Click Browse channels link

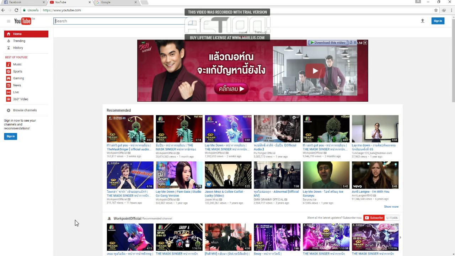coord(25,110)
